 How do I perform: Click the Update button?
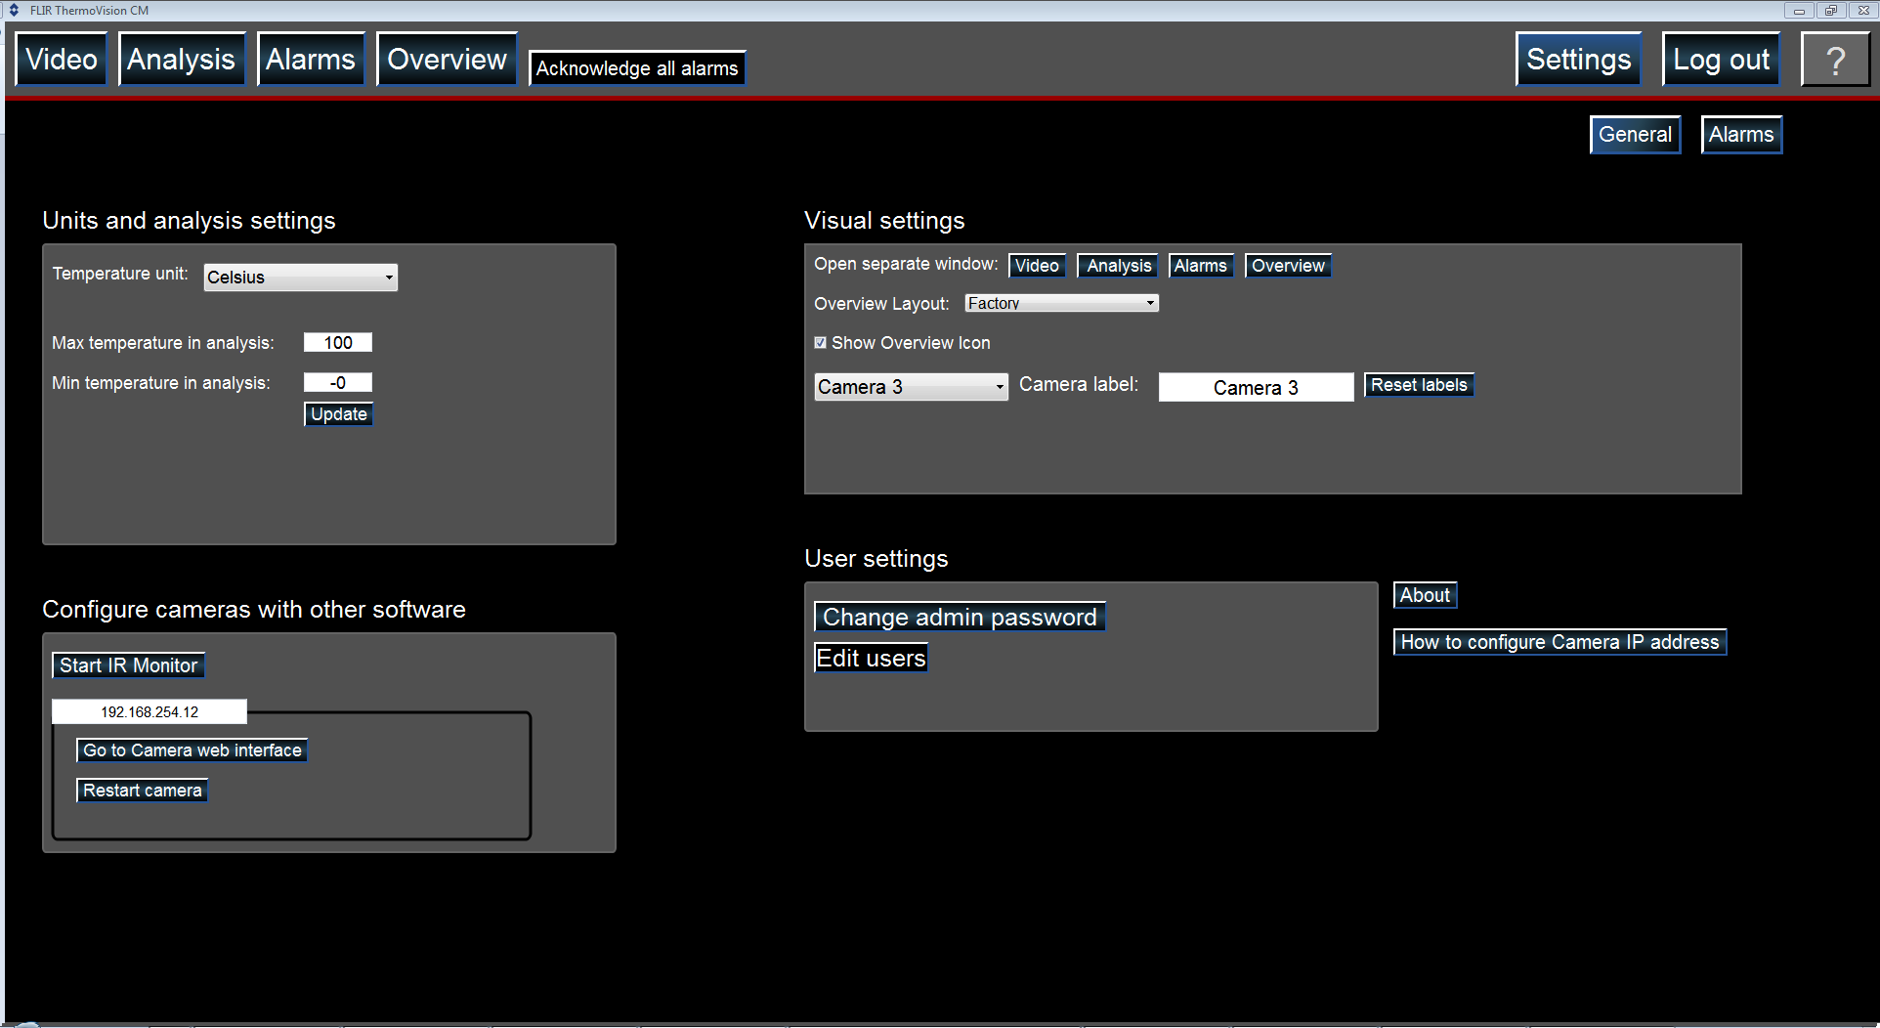click(x=338, y=414)
